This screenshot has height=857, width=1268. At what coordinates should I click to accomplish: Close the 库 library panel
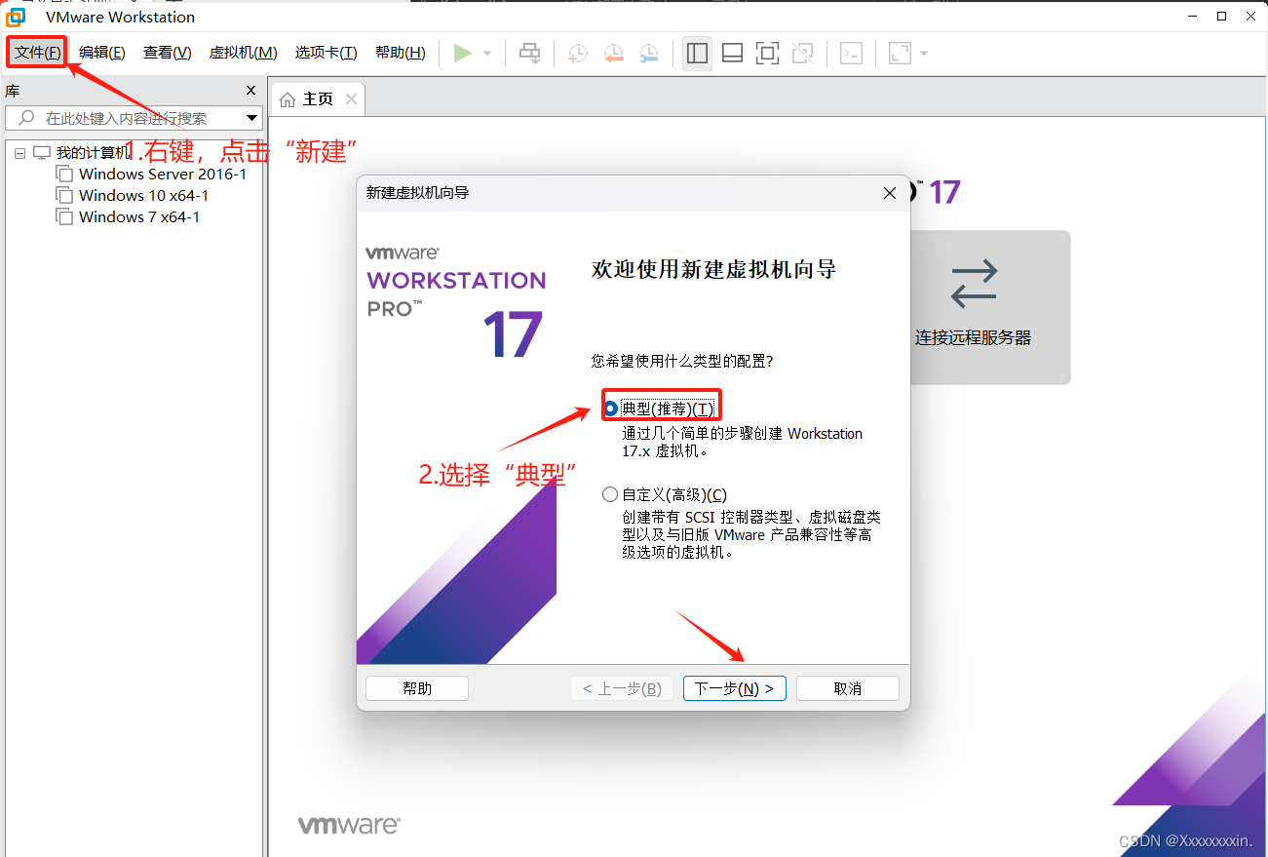click(x=250, y=91)
